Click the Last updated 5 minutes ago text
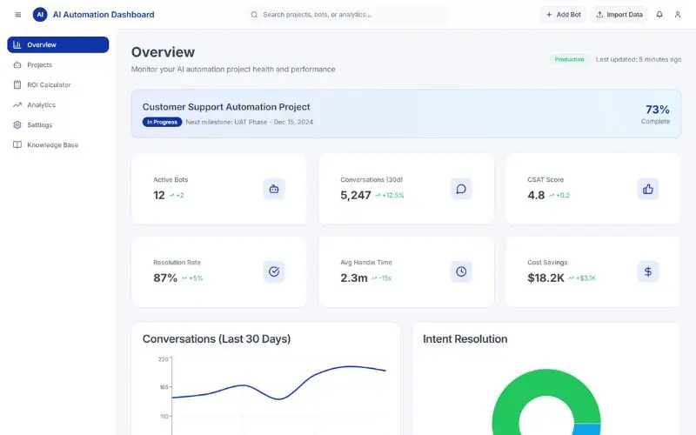The height and width of the screenshot is (435, 696). tap(639, 59)
